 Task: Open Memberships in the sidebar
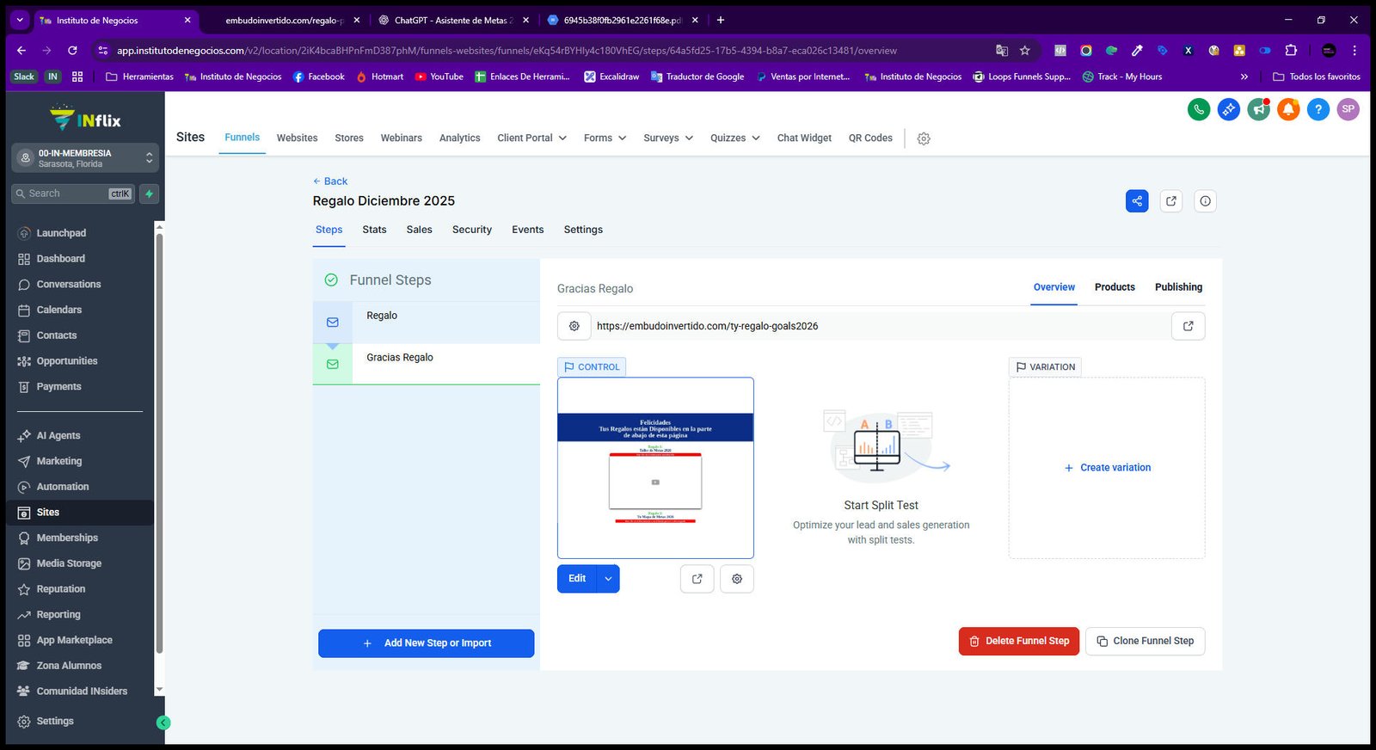coord(67,538)
